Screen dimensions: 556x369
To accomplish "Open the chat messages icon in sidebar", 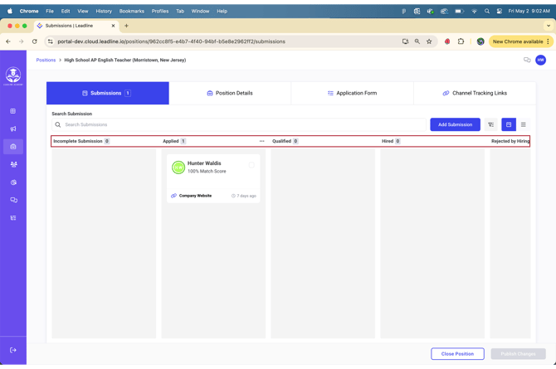I will tap(13, 201).
